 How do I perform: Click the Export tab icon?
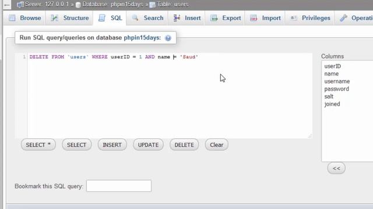point(214,18)
